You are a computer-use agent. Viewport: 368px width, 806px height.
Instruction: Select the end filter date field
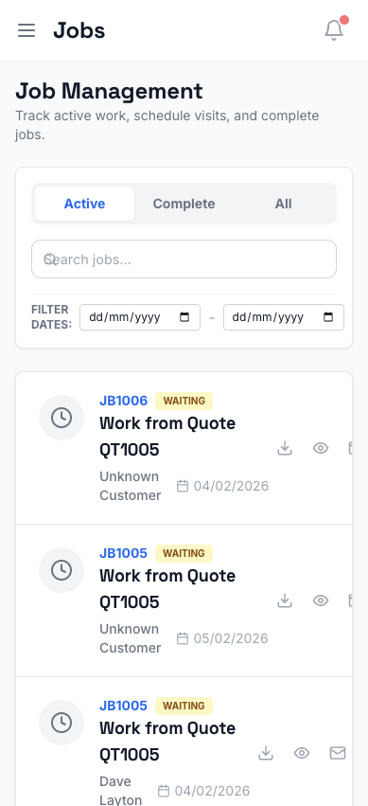coord(283,317)
